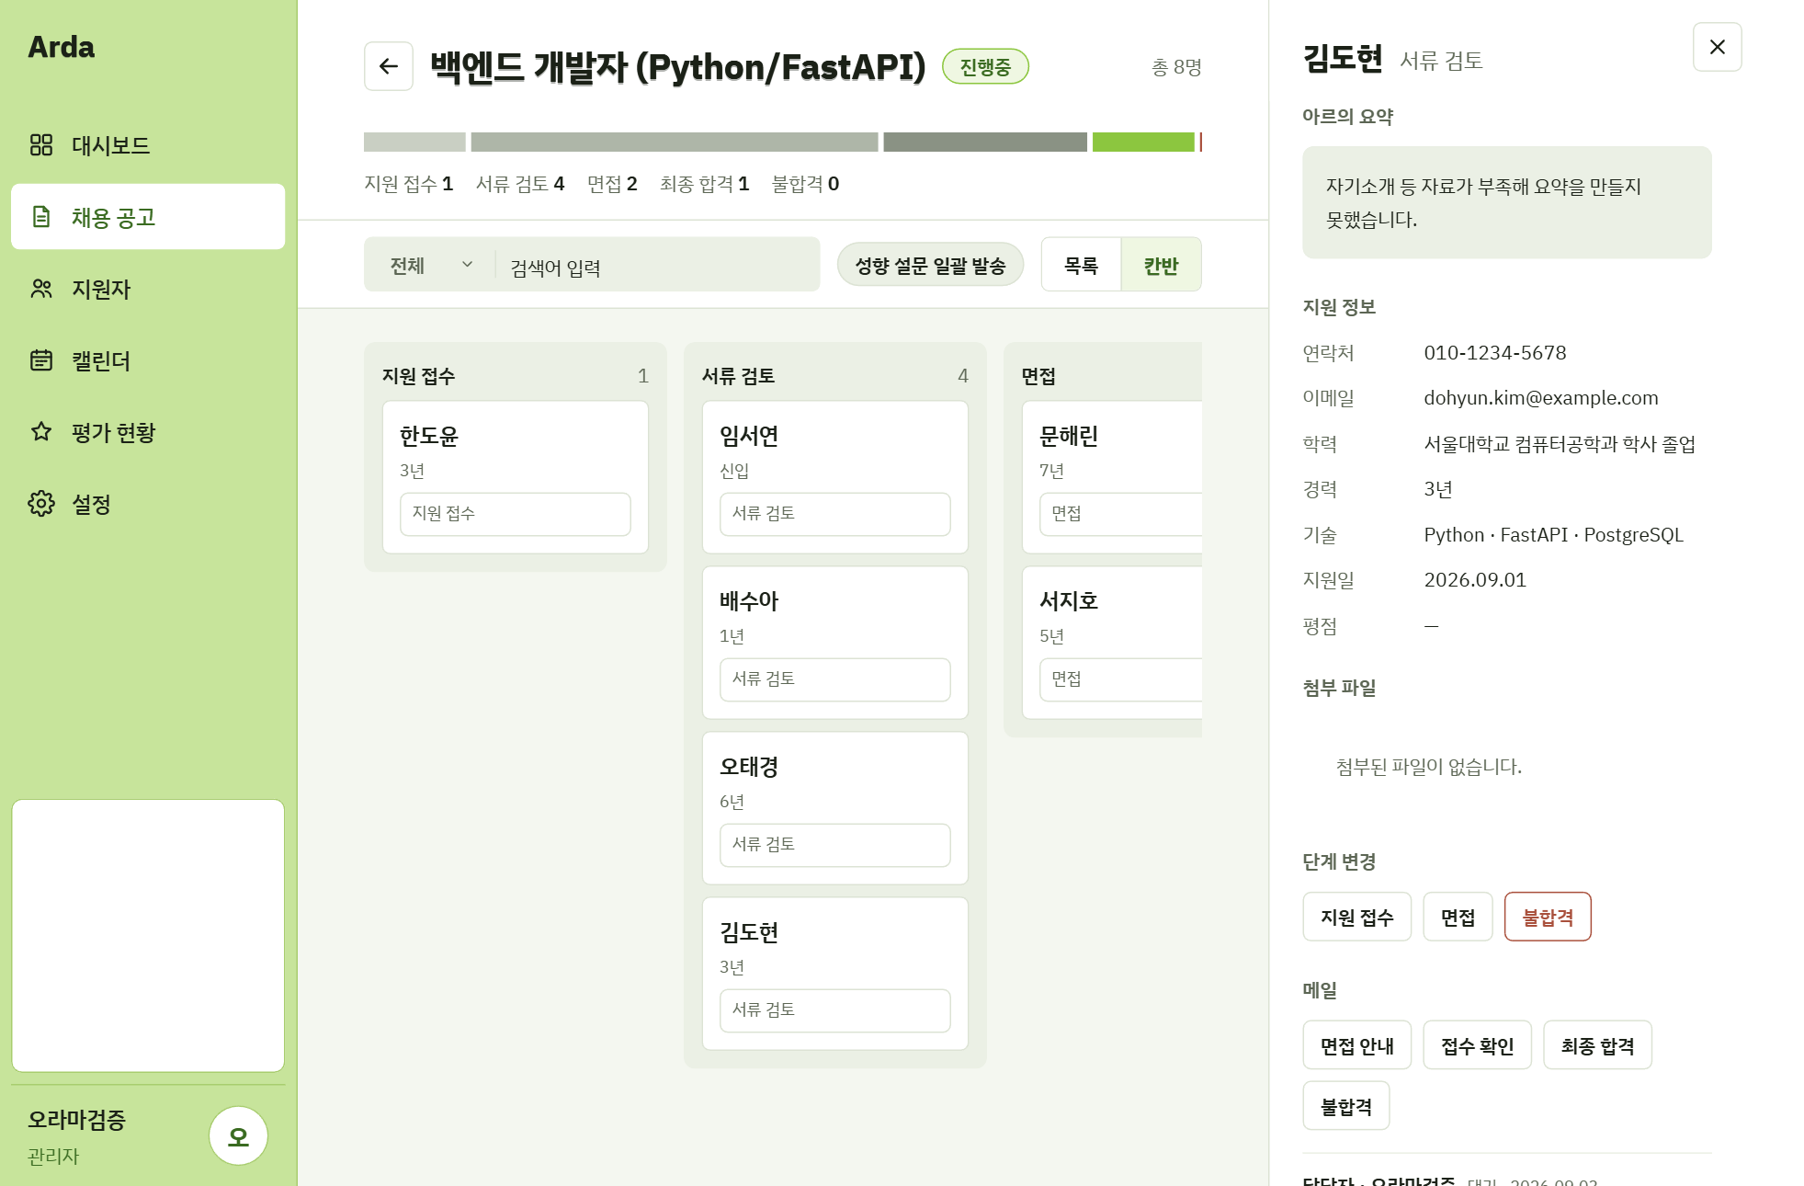
Task: Click the evaluation star icon
Action: coord(41,432)
